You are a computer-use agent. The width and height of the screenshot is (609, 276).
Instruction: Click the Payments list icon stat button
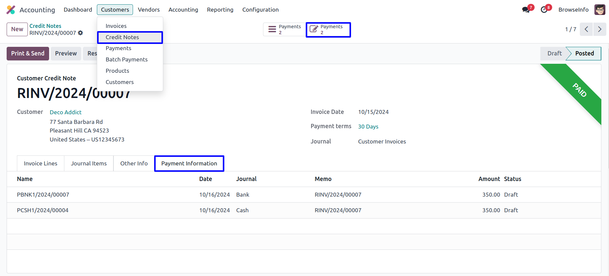tap(285, 29)
